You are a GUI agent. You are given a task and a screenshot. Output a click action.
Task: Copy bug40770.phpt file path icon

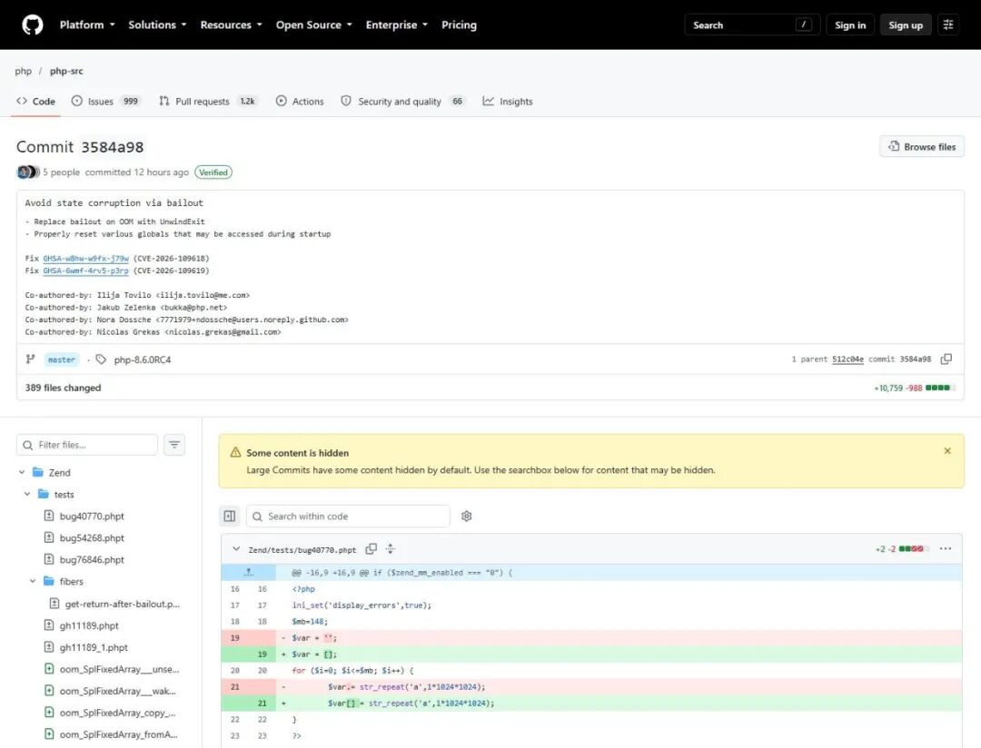click(371, 549)
